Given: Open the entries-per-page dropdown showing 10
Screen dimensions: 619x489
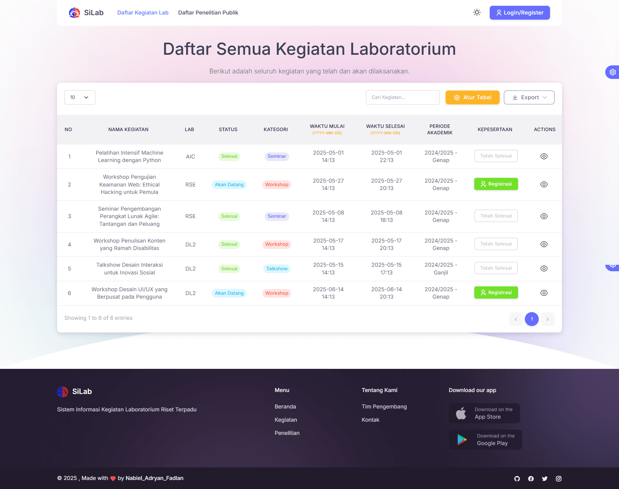Looking at the screenshot, I should click(79, 97).
